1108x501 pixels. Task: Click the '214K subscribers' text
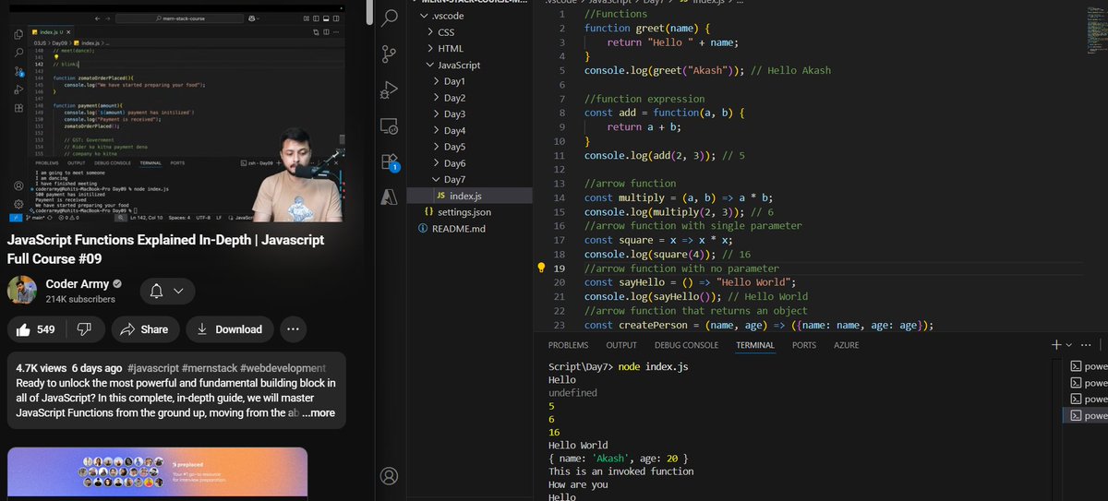click(80, 299)
